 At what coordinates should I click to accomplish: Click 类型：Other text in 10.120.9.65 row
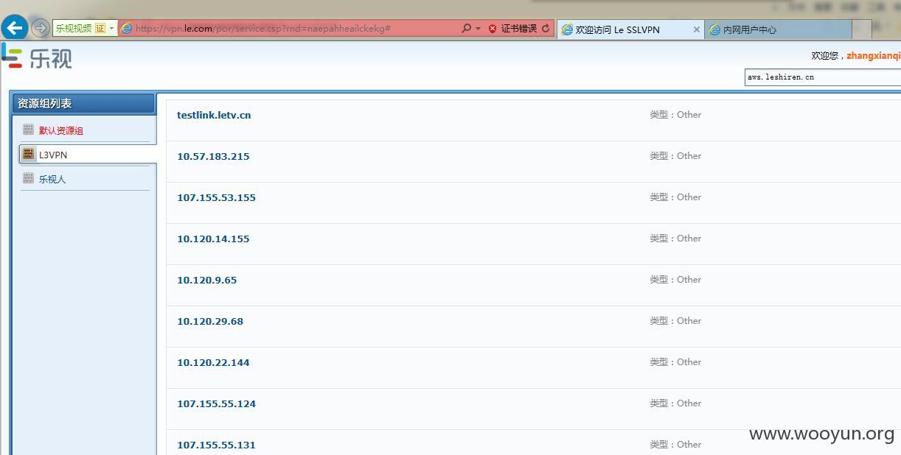click(675, 280)
